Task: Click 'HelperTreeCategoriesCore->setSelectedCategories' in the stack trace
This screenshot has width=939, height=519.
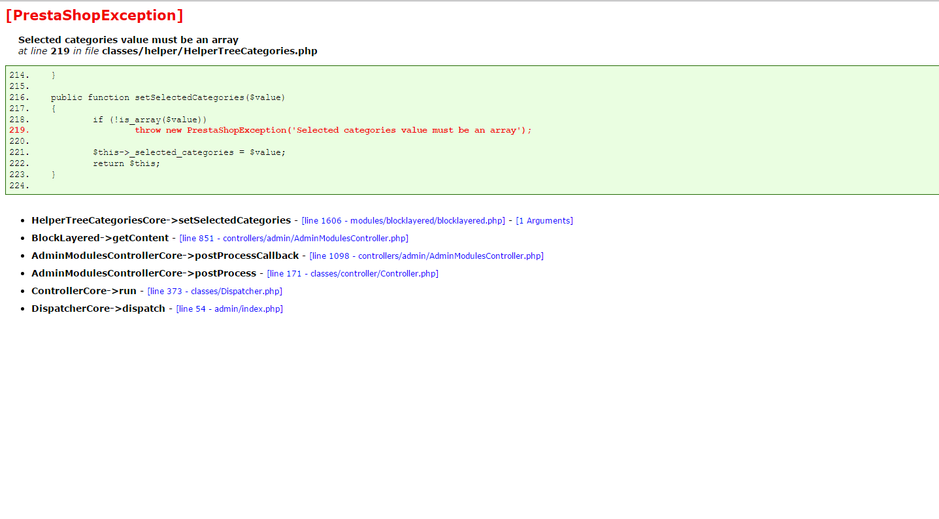Action: pos(161,220)
